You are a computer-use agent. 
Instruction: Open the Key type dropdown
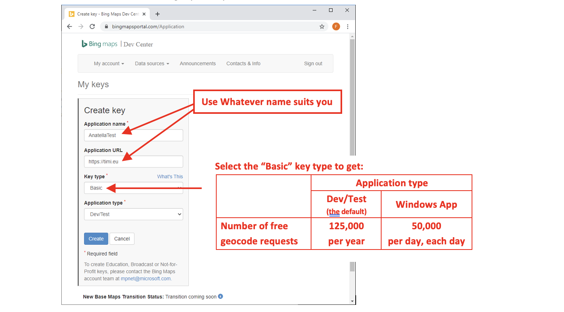133,188
